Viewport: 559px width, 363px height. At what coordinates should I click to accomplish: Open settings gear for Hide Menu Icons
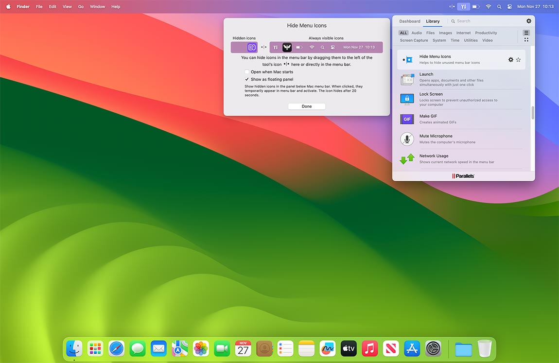511,59
